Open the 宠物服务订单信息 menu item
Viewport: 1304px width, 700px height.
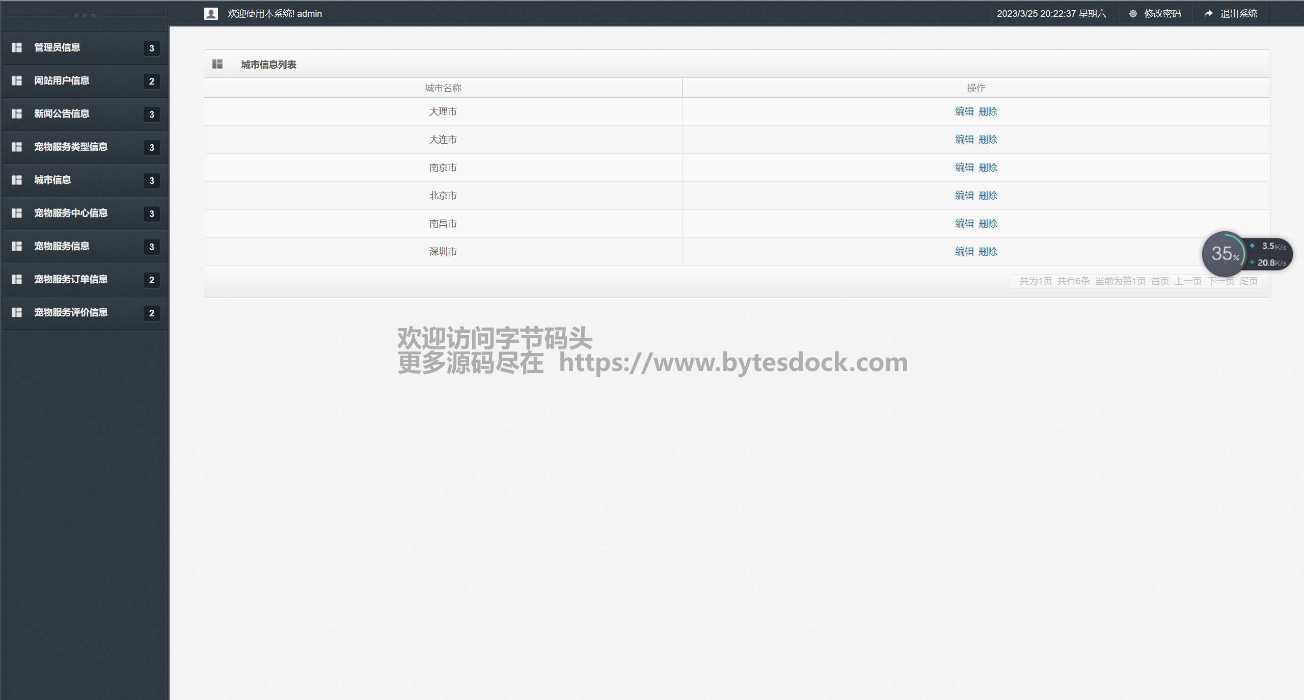coord(71,279)
